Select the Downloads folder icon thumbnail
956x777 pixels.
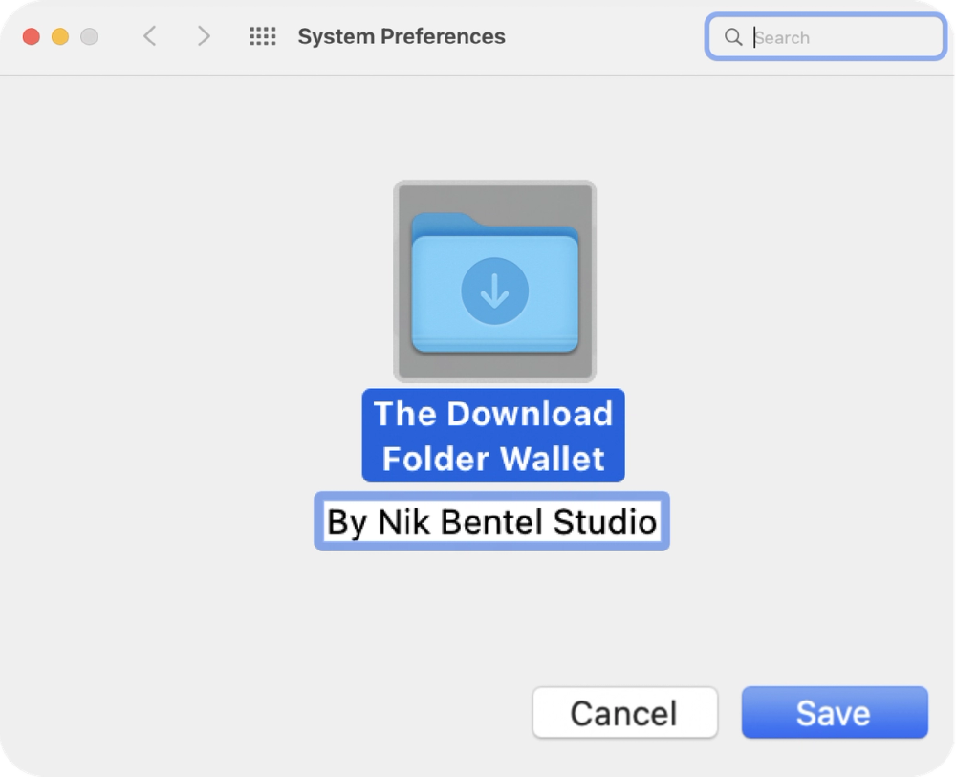click(x=494, y=281)
